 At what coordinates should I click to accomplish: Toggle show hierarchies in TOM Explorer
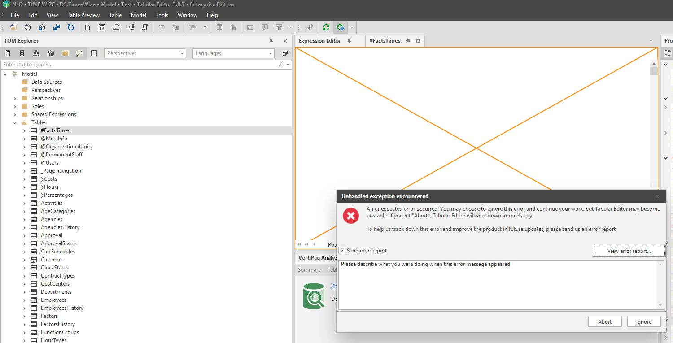click(x=36, y=53)
